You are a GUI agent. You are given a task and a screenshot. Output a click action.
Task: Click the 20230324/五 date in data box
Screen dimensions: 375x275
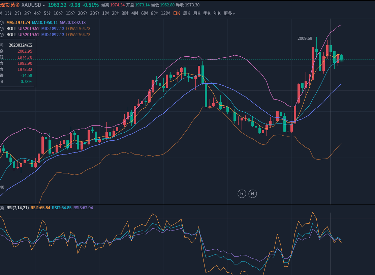(x=21, y=45)
